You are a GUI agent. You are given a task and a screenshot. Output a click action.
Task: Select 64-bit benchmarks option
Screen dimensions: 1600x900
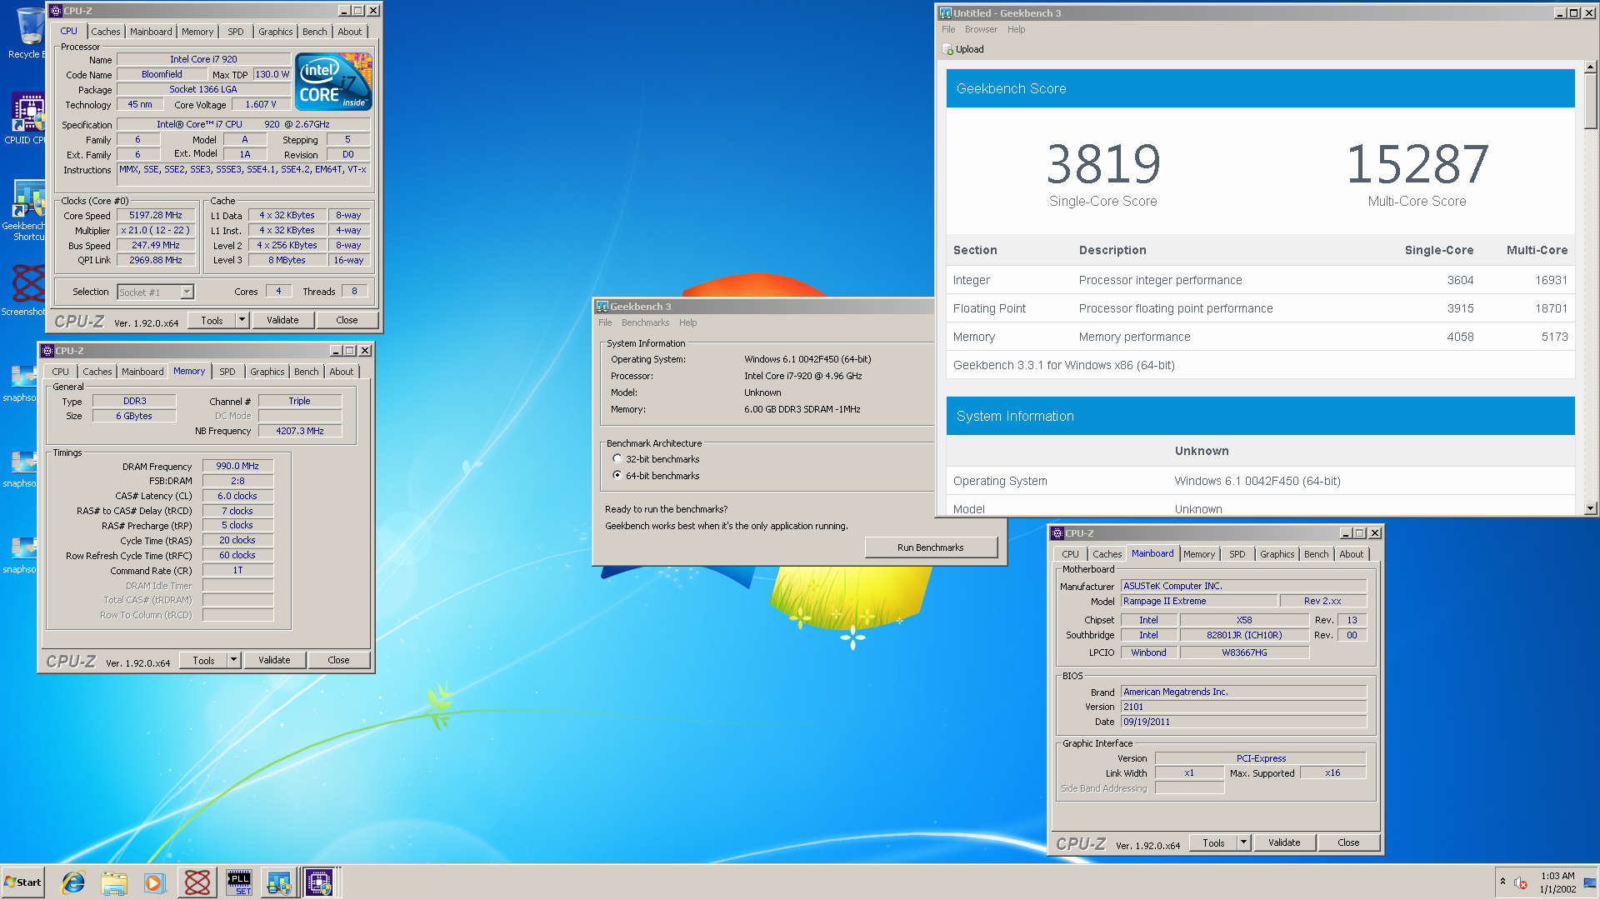(617, 476)
